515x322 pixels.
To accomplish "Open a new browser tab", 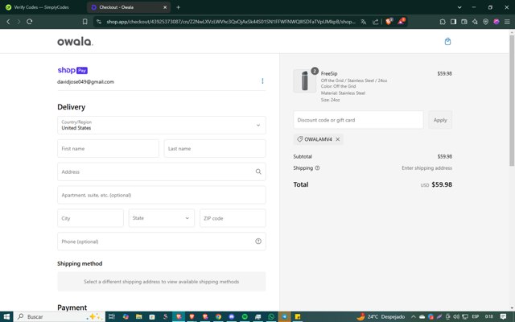I will pos(179,7).
